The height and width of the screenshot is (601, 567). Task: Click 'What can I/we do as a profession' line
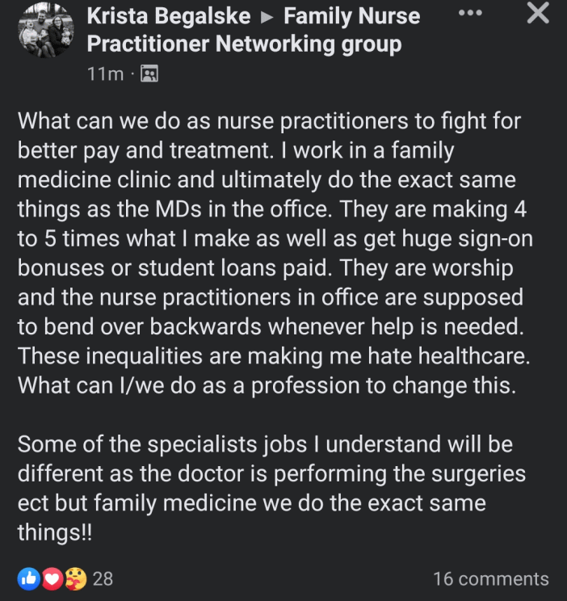(x=267, y=385)
